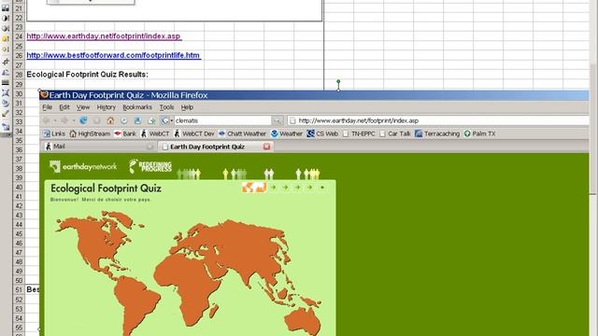Click the WebCT Dev bookmark

pyautogui.click(x=193, y=133)
